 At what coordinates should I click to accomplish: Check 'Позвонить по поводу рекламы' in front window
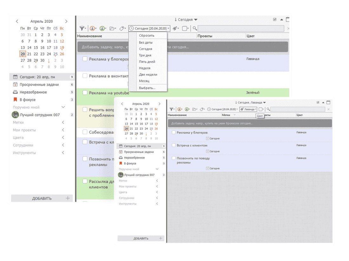coord(174,158)
